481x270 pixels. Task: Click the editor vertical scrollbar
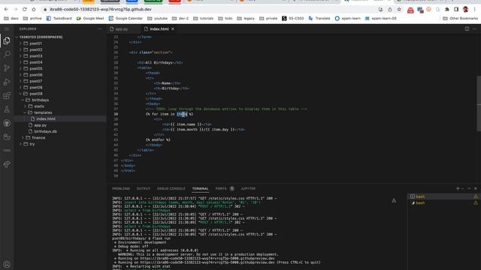pyautogui.click(x=479, y=104)
